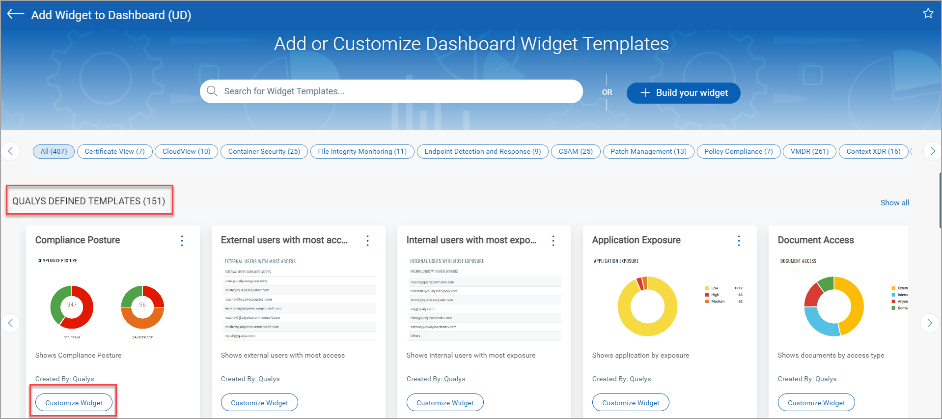Click Document Access donut chart

[833, 307]
